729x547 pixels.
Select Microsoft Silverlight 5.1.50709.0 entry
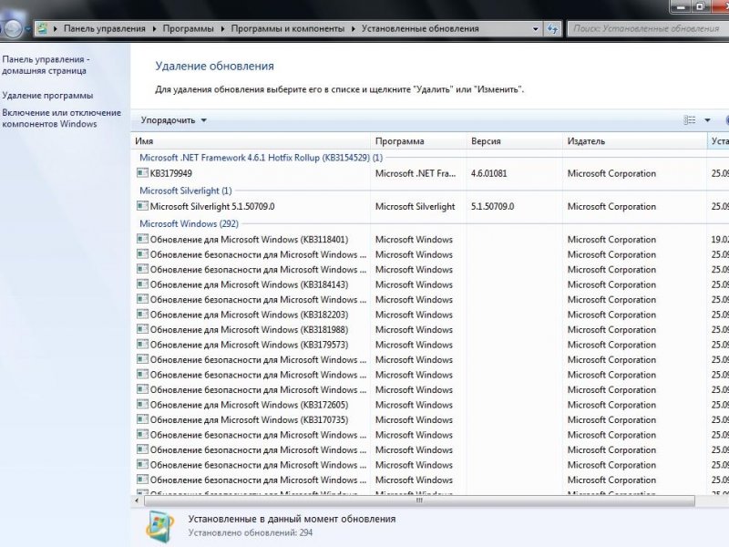430,206
